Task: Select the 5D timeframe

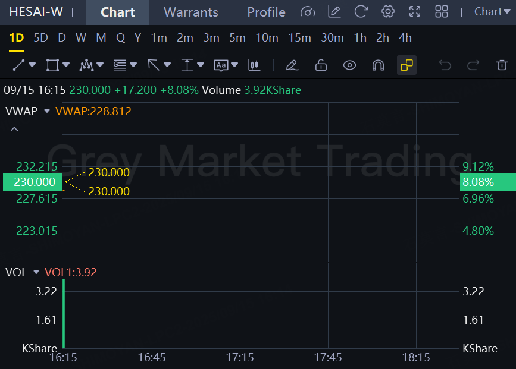Action: 41,38
